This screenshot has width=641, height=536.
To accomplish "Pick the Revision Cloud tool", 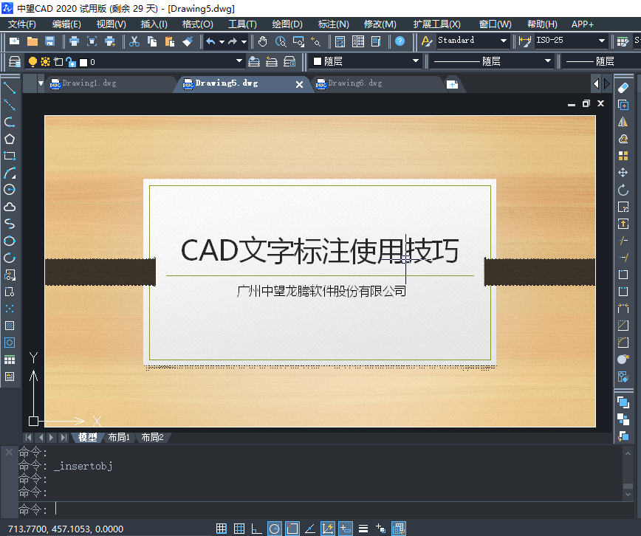I will 10,207.
